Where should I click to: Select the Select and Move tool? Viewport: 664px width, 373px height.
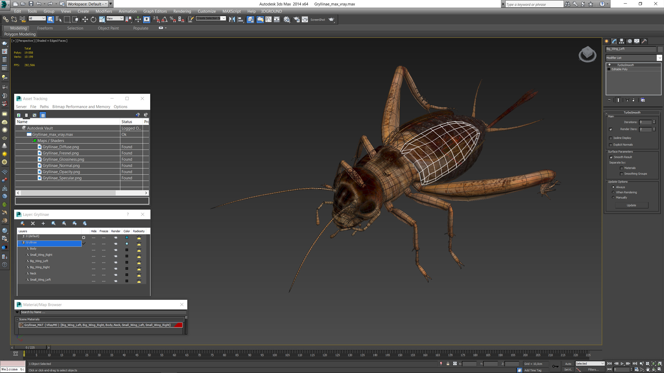(x=85, y=20)
